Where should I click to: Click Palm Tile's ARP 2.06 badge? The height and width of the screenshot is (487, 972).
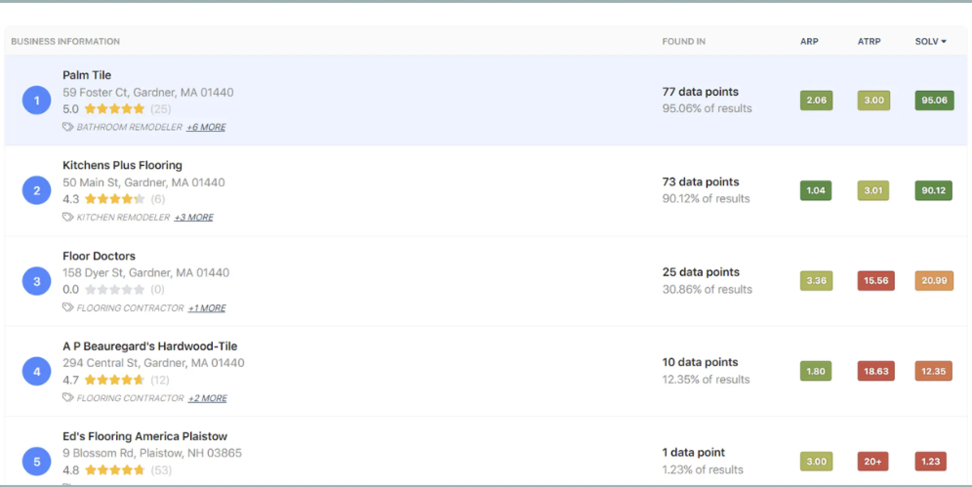coord(816,101)
